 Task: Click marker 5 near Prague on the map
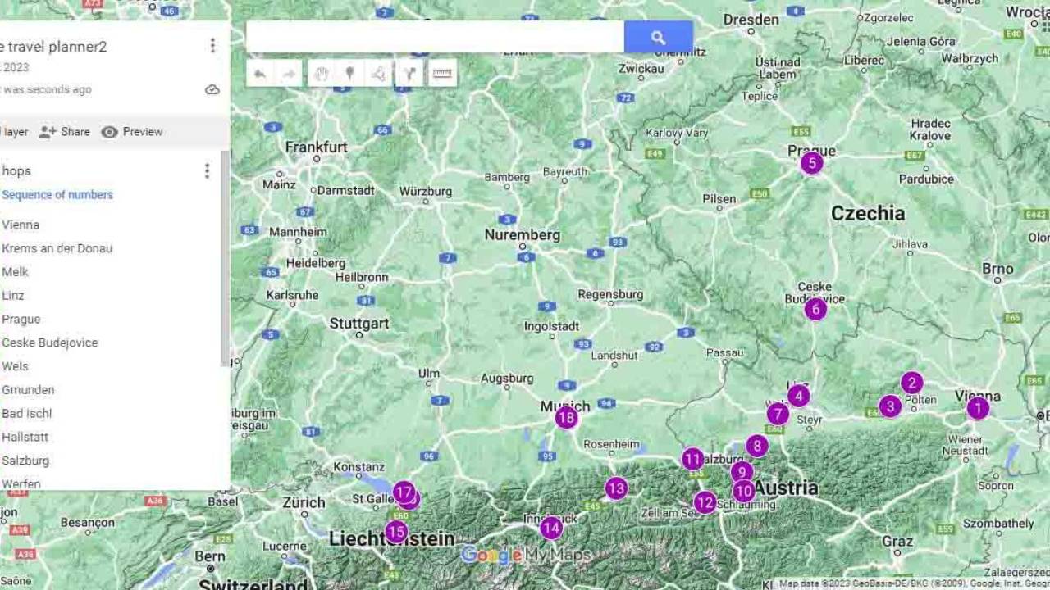(811, 163)
